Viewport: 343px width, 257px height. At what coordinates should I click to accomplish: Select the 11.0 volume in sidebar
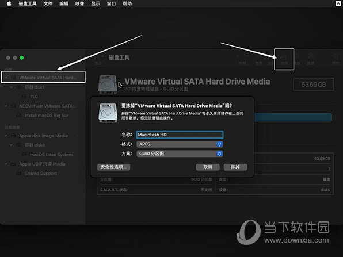34,97
